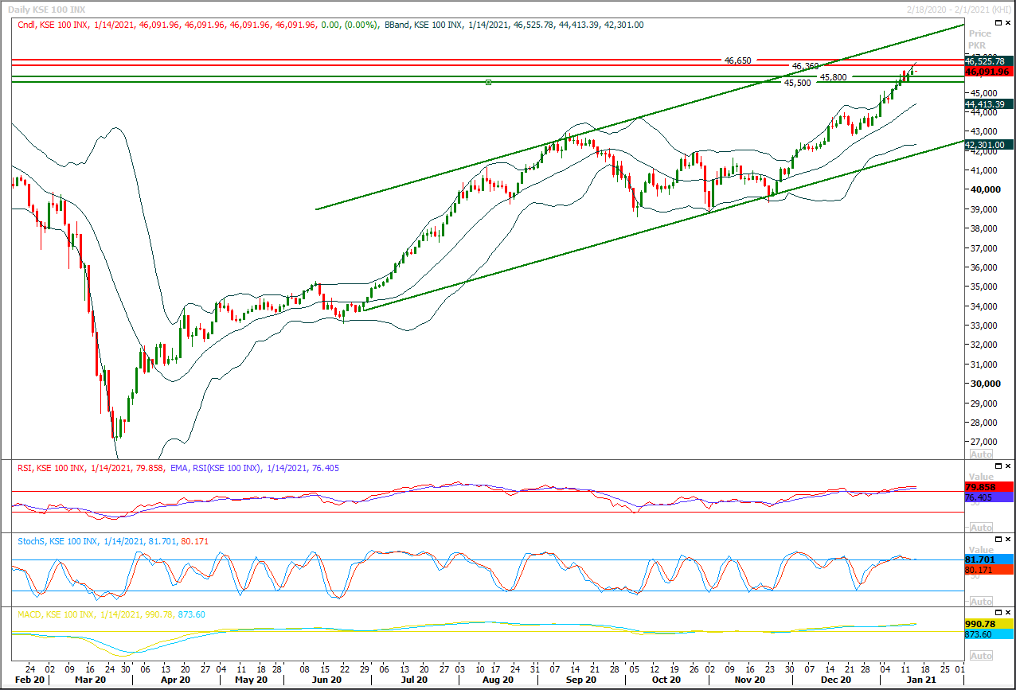This screenshot has width=1016, height=690.
Task: Click the Oct 20 month label
Action: click(x=666, y=681)
